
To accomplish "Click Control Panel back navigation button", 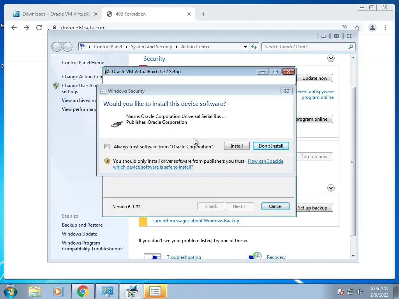I will pyautogui.click(x=56, y=47).
